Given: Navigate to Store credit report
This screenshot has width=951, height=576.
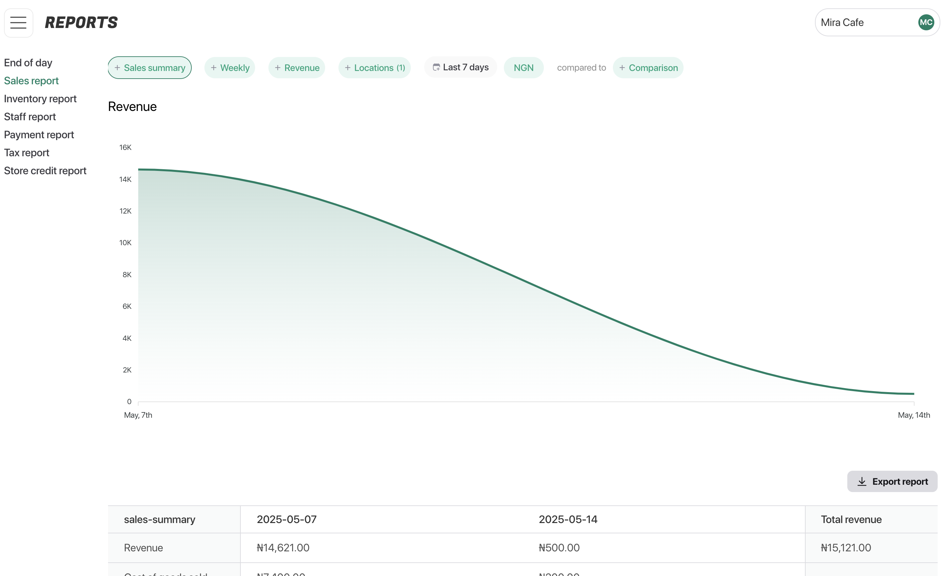Looking at the screenshot, I should pos(45,171).
